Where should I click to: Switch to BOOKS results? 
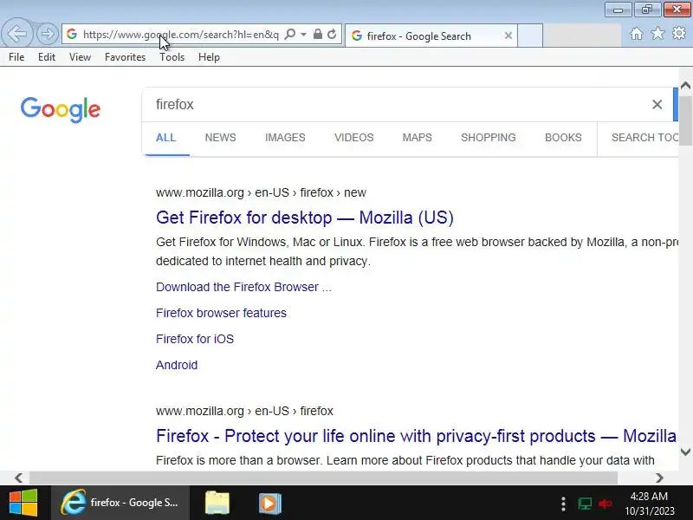[563, 138]
